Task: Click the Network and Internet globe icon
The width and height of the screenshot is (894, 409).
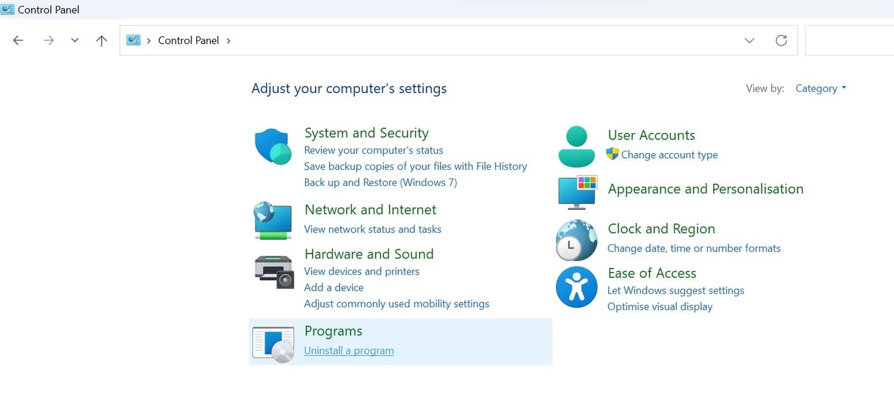Action: pyautogui.click(x=273, y=221)
